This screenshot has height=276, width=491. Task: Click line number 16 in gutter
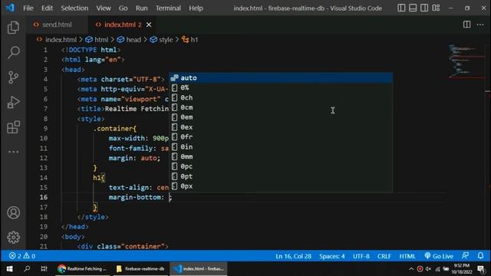tap(44, 197)
